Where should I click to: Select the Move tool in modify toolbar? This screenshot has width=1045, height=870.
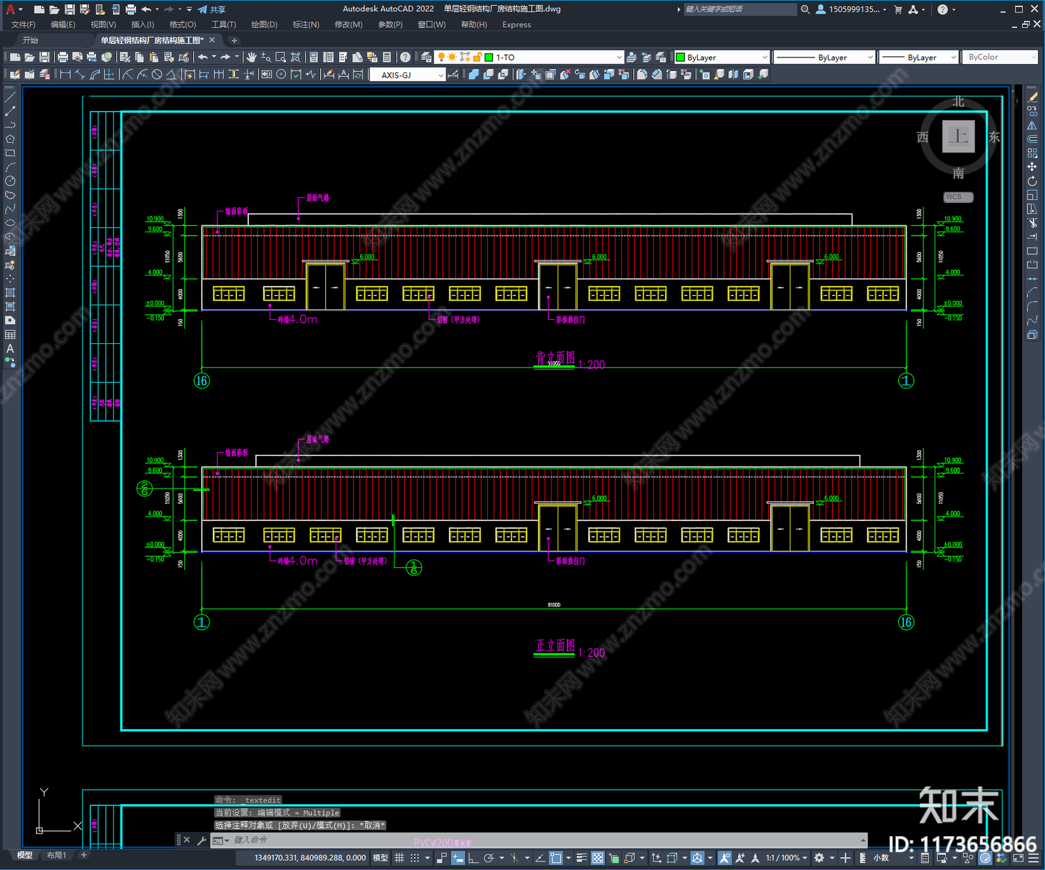(1033, 167)
